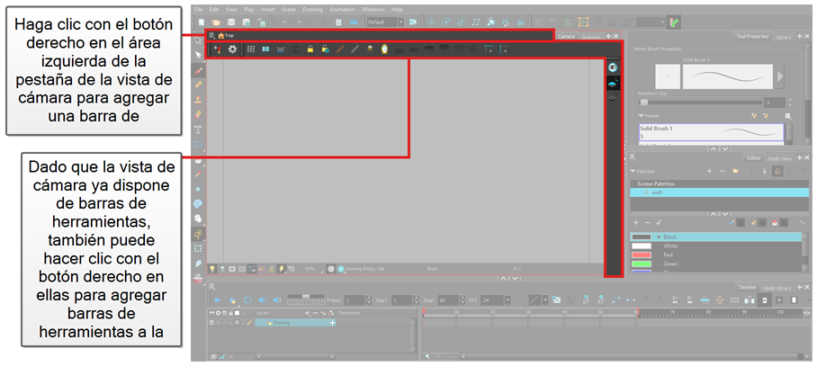
Task: Open the Animation menu
Action: [342, 9]
